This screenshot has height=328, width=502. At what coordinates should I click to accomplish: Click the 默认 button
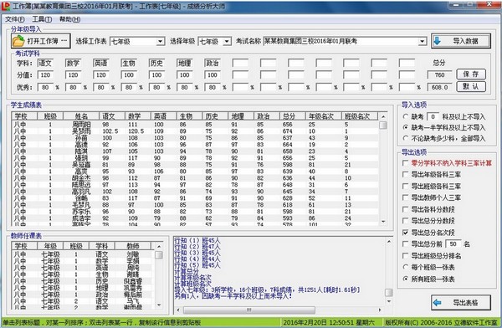click(471, 86)
